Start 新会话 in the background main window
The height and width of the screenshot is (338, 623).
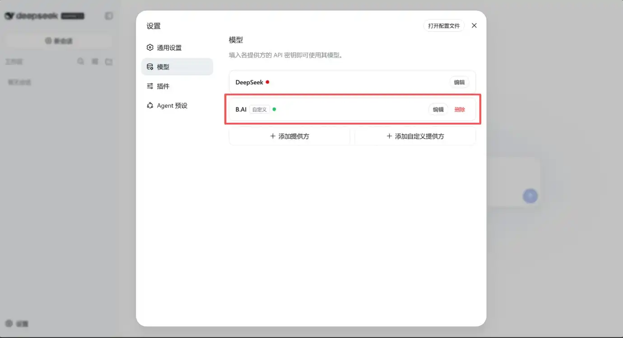[59, 41]
